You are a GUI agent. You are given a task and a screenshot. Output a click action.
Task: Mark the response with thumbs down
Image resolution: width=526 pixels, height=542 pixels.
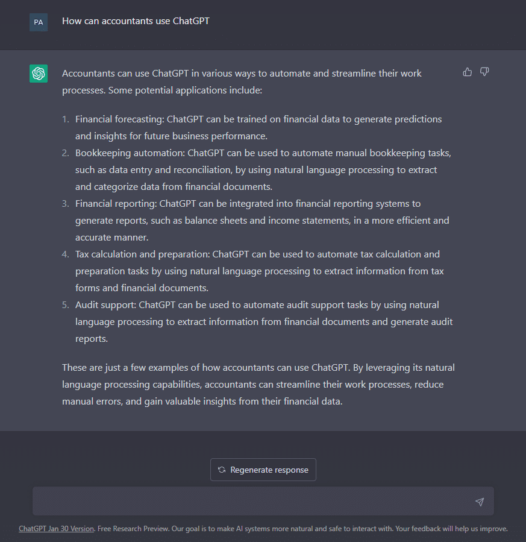click(484, 72)
